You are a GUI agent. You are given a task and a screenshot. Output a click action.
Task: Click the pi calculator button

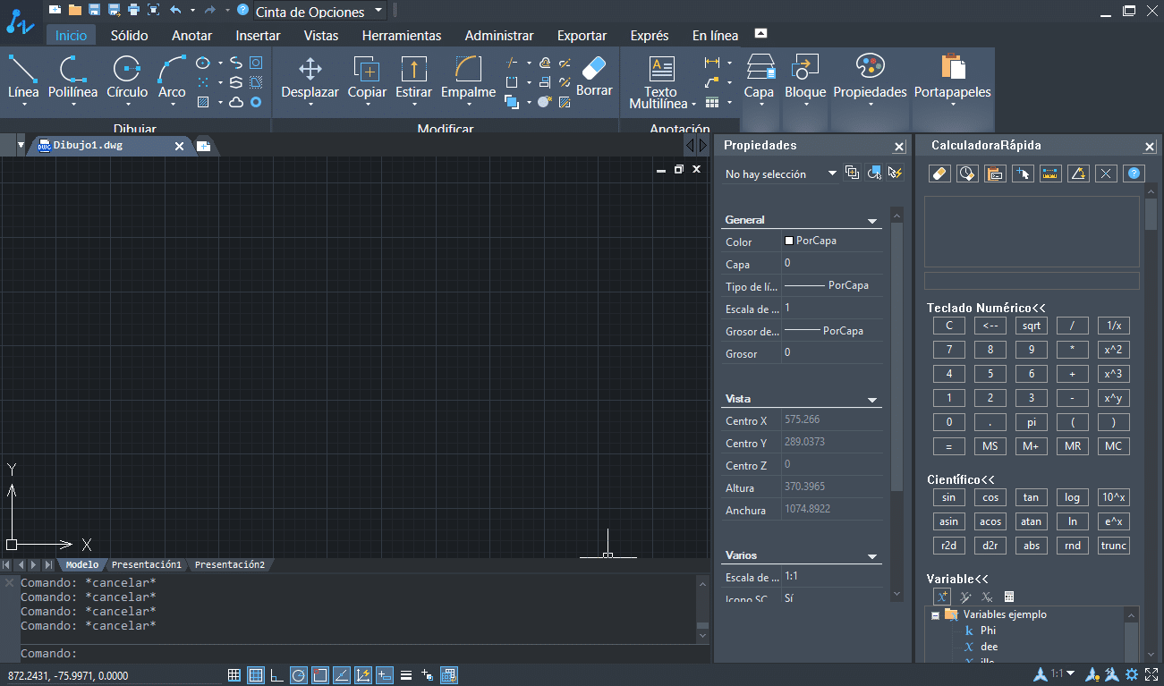tap(1032, 422)
